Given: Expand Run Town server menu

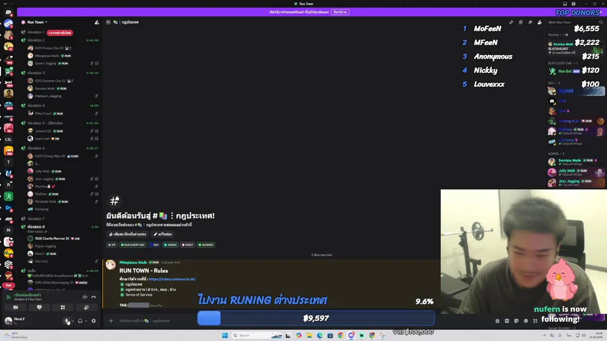Looking at the screenshot, I should click(37, 22).
